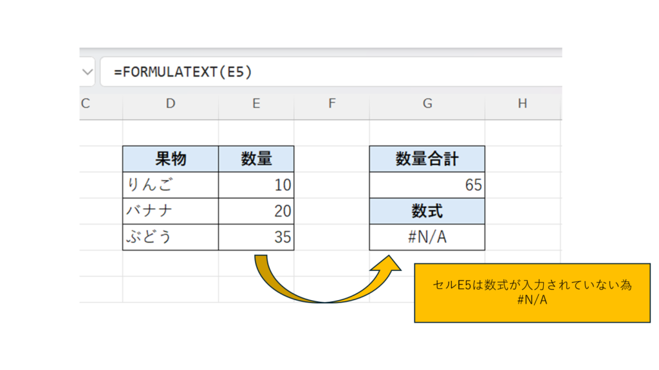Select the total cell showing 65
The height and width of the screenshot is (370, 659).
[427, 185]
